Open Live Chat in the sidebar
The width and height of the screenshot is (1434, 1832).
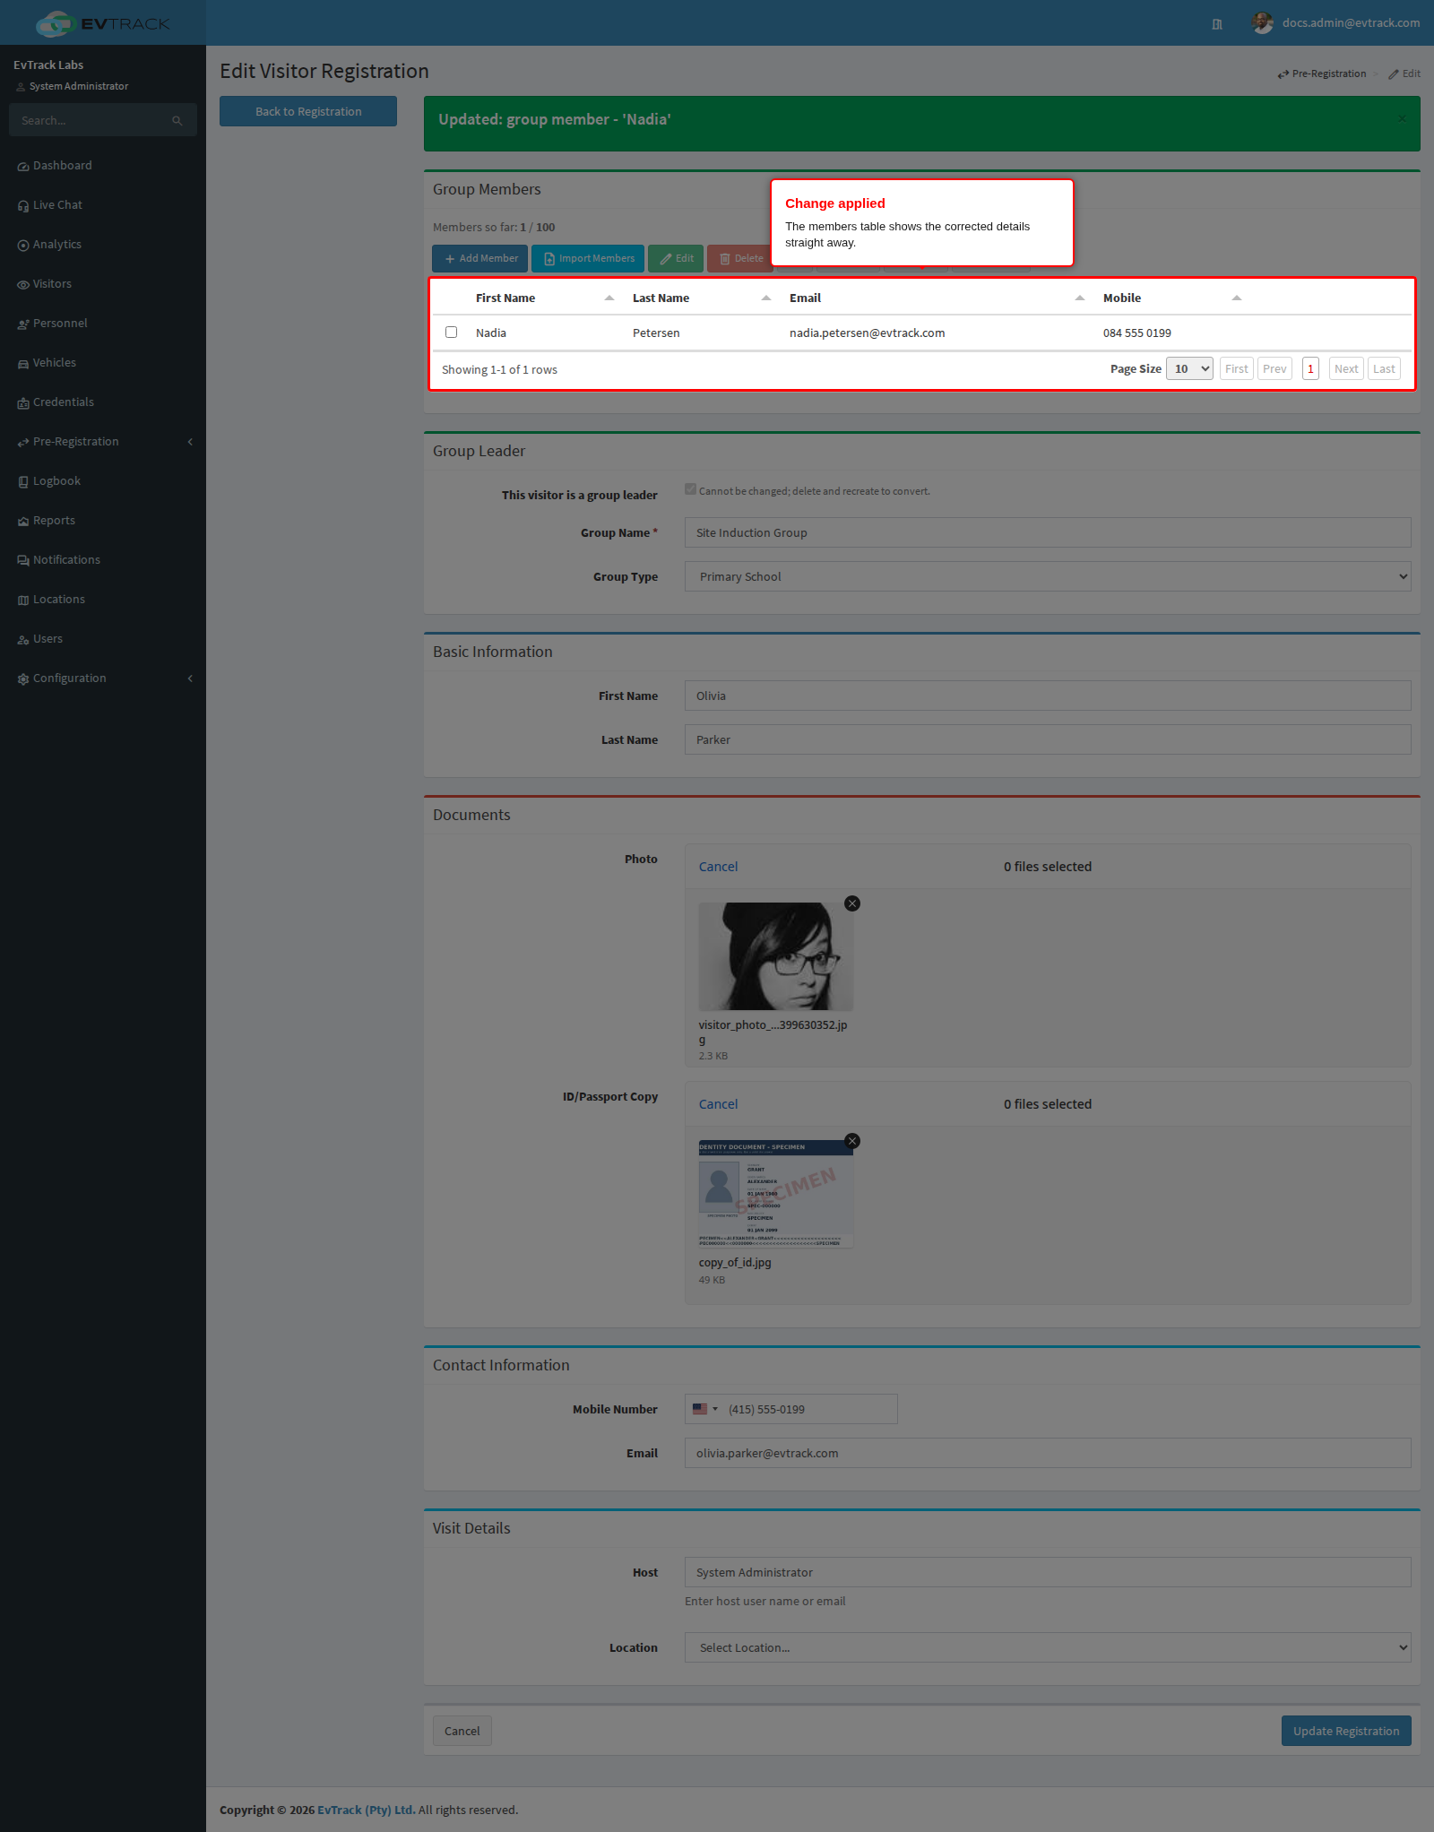[50, 205]
